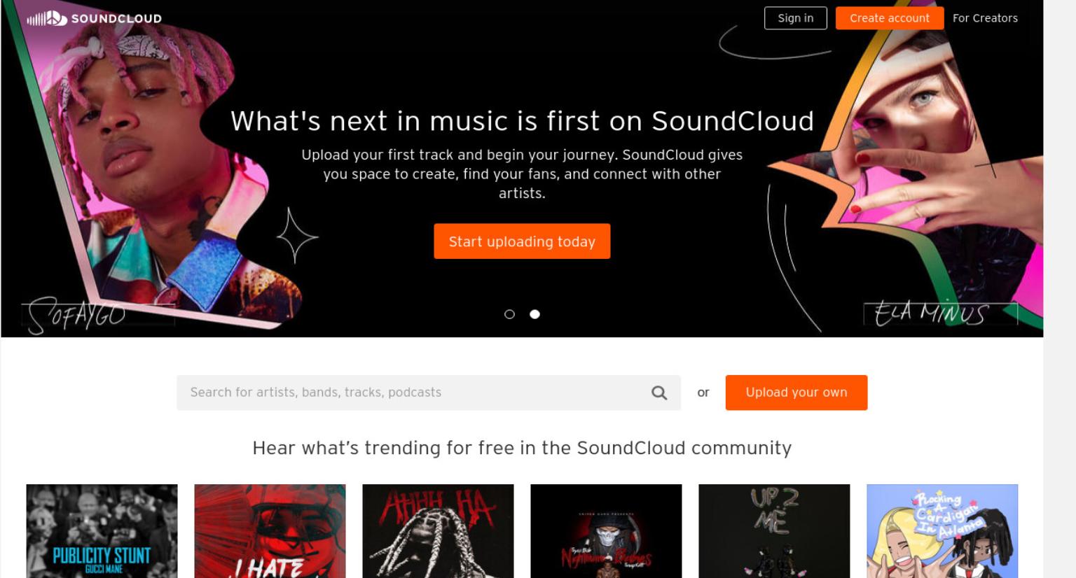Viewport: 1076px width, 578px height.
Task: Click Start uploading today button
Action: (x=522, y=241)
